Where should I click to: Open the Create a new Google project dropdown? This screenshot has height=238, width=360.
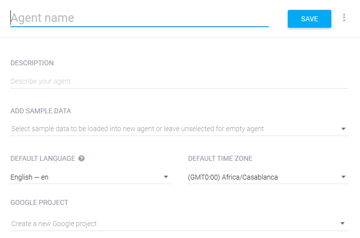[x=180, y=224]
